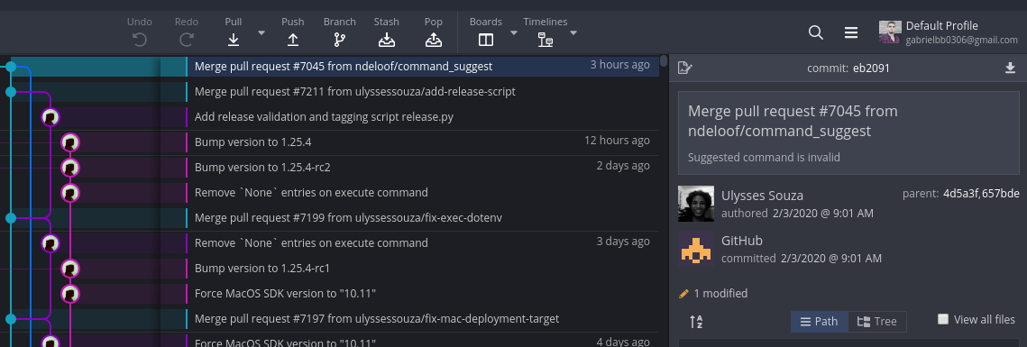Click the 3 hours ago timestamp

(619, 65)
